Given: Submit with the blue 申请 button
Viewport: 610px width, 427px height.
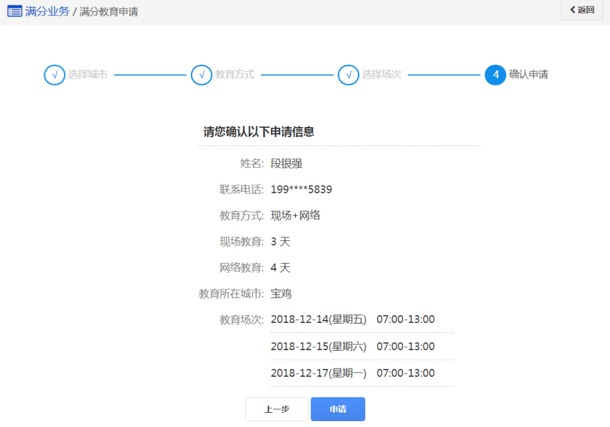Looking at the screenshot, I should click(x=338, y=409).
